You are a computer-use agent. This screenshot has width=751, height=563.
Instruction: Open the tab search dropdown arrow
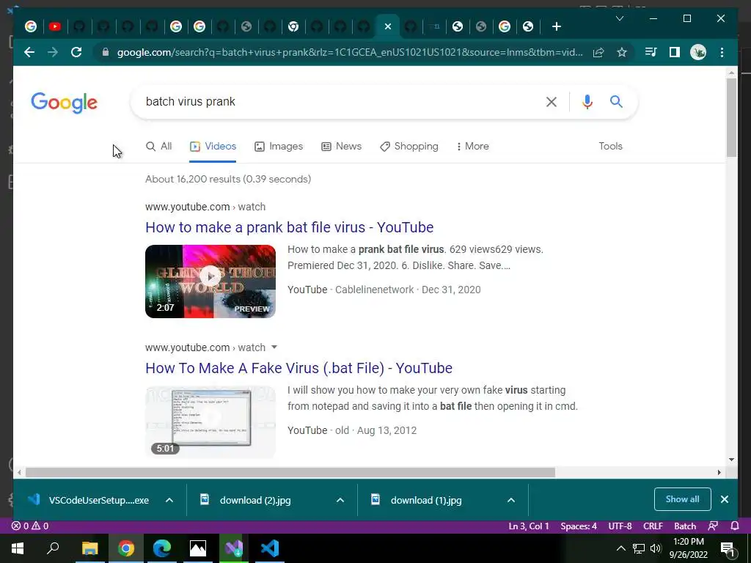pos(619,18)
